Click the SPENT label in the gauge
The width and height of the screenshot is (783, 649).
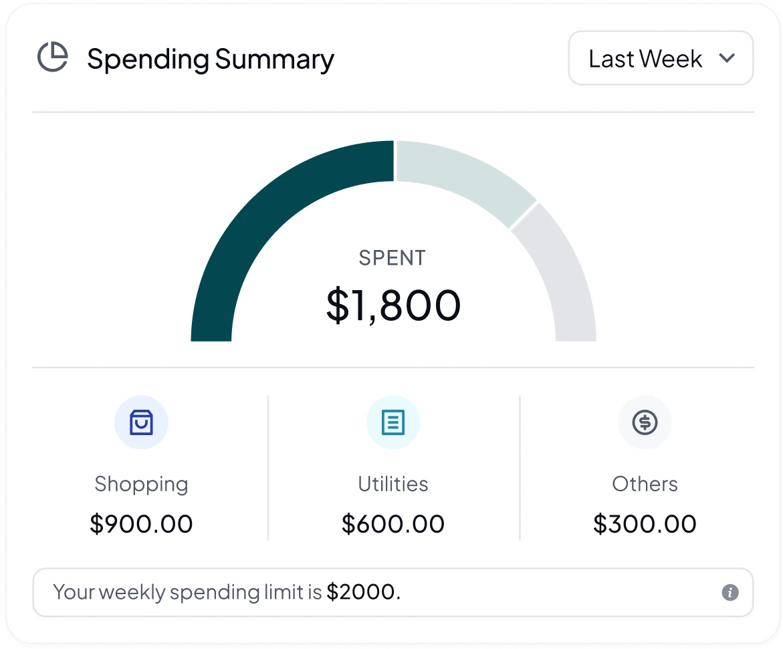point(392,258)
